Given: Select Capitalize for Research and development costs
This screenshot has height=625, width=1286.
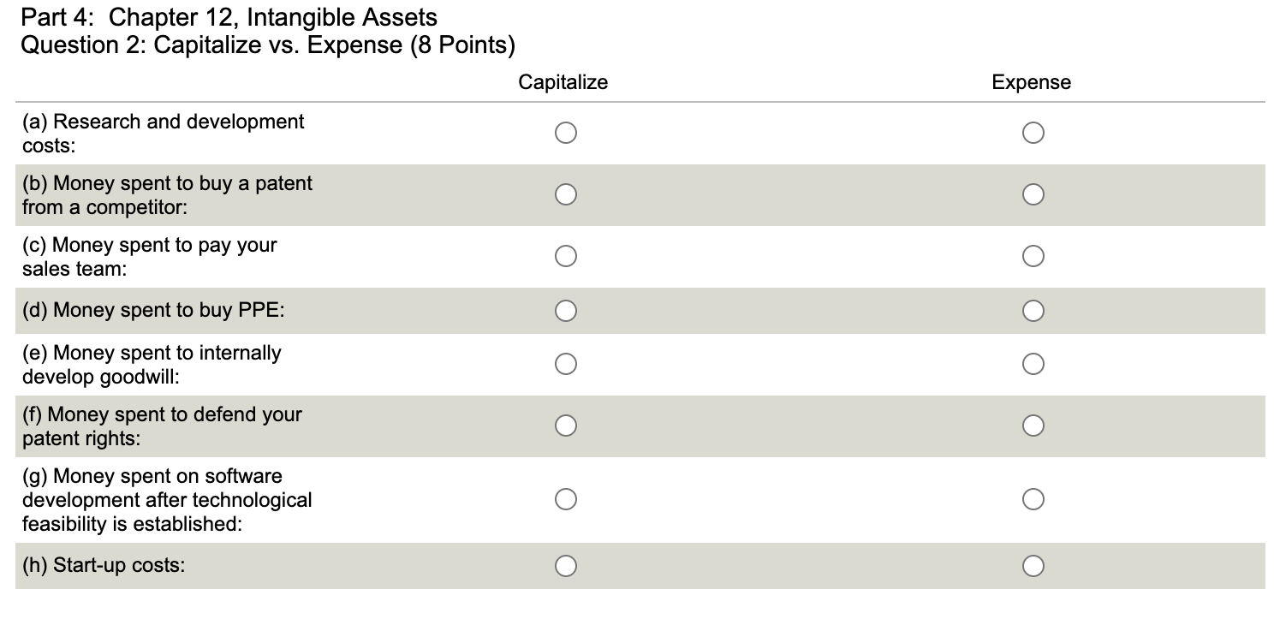Looking at the screenshot, I should coord(565,133).
